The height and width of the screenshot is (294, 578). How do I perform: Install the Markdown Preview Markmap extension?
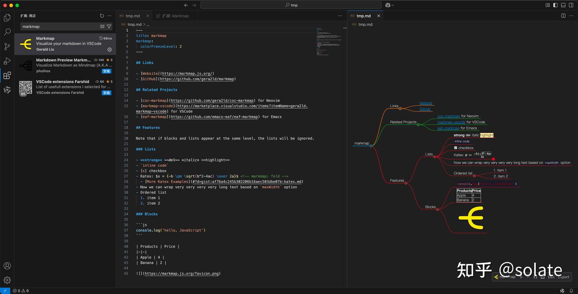pos(106,71)
